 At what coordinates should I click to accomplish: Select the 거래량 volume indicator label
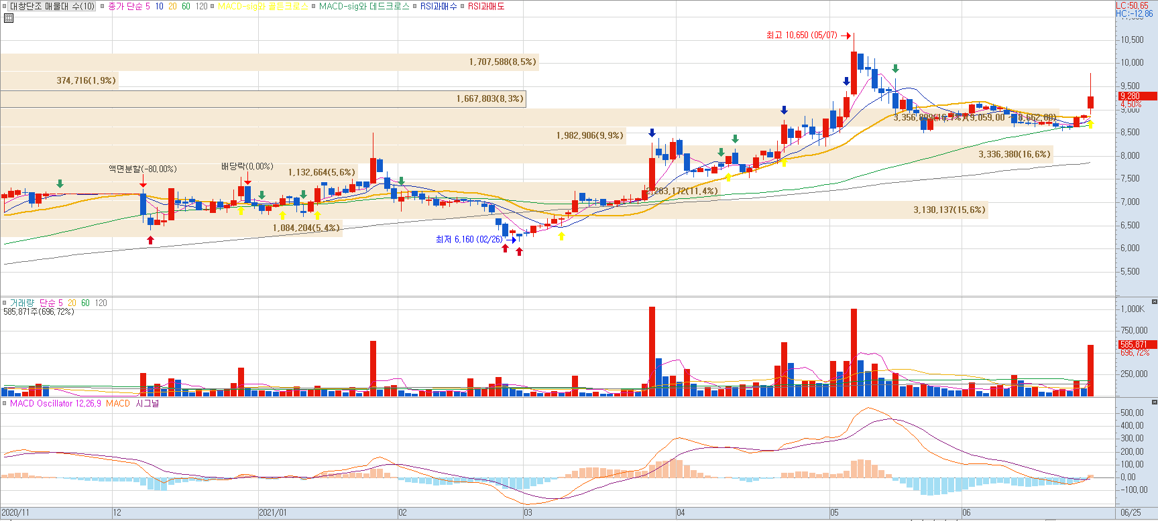point(21,303)
